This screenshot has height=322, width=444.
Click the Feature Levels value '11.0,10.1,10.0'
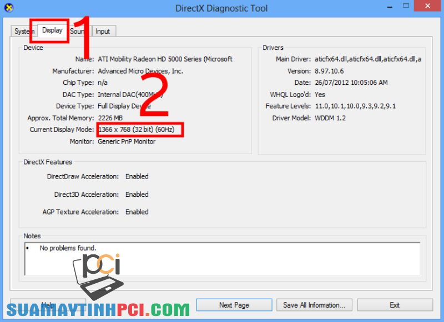click(355, 106)
